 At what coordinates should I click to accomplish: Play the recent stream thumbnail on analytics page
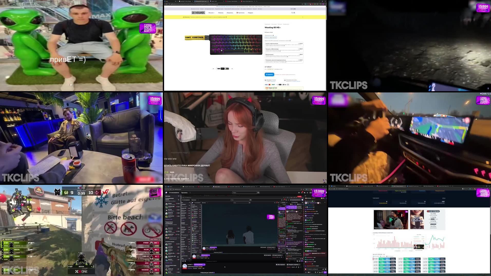[391, 220]
